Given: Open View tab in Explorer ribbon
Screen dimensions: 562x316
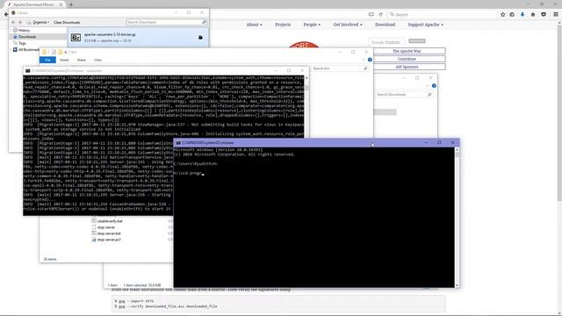Looking at the screenshot, I should [97, 60].
